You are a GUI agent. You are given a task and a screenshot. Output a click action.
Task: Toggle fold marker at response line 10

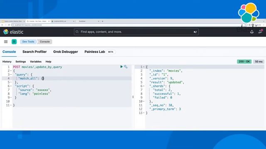tap(144, 101)
